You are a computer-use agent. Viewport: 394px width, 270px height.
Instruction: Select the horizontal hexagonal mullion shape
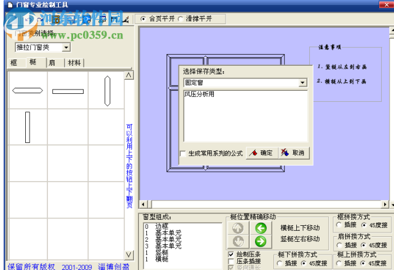pos(28,91)
